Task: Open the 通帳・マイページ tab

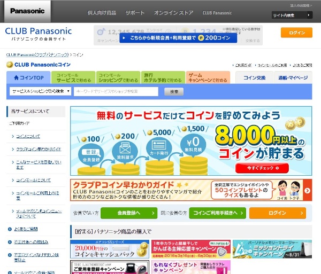Action: click(293, 77)
